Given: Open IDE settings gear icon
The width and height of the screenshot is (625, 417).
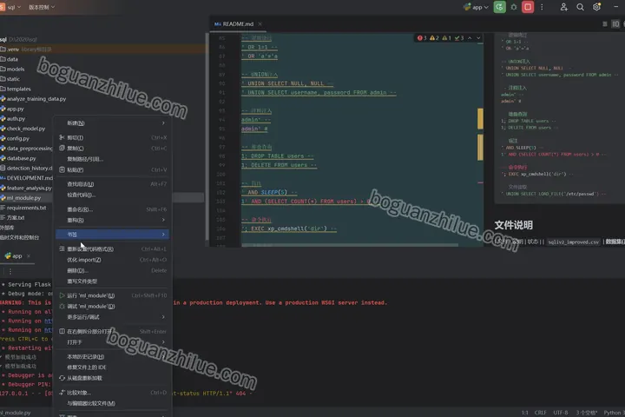Looking at the screenshot, I should pyautogui.click(x=596, y=7).
